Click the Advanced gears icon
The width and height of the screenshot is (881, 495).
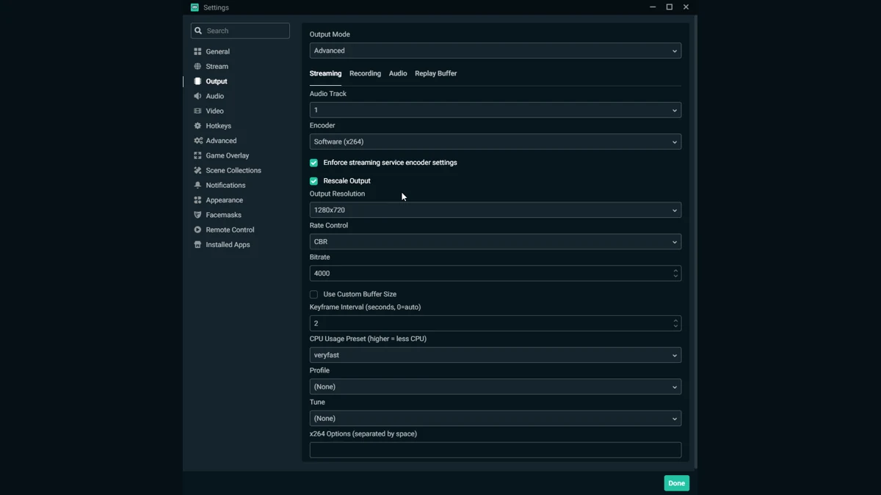pos(197,141)
